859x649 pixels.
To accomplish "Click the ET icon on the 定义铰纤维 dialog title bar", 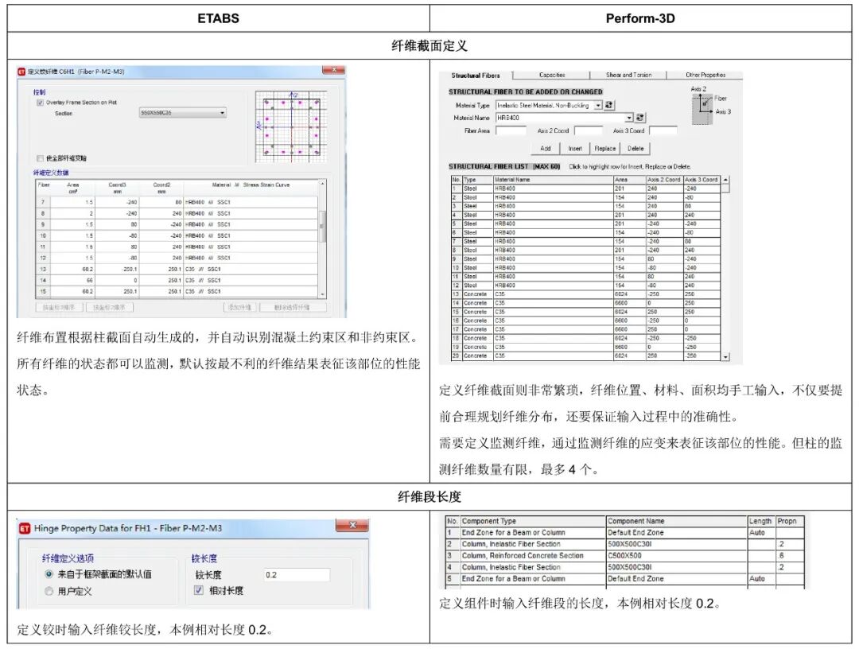I will click(20, 72).
